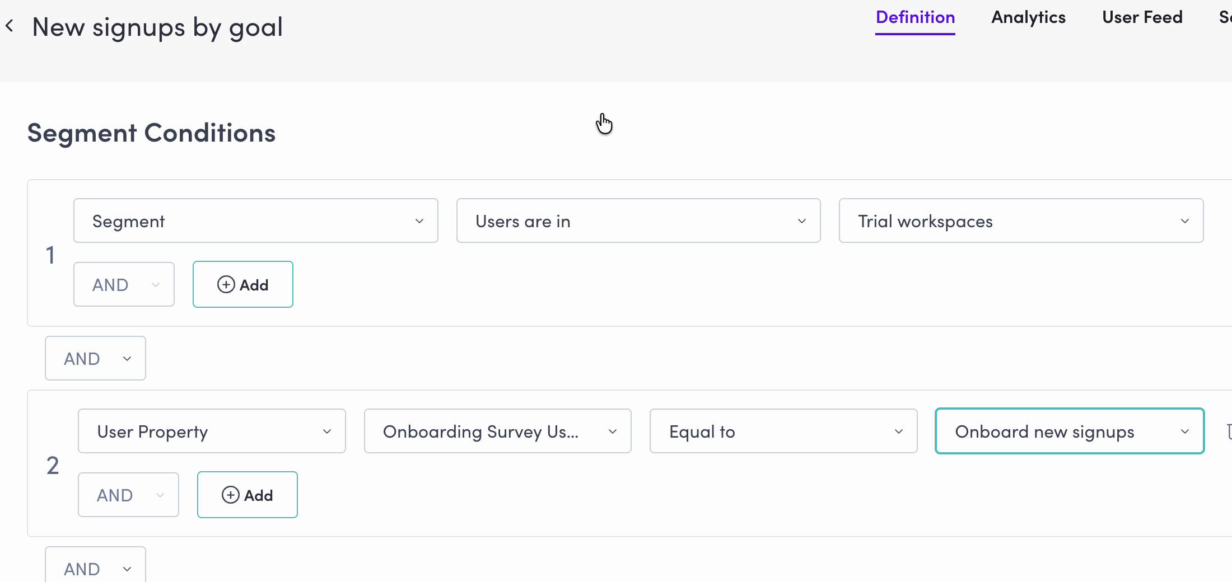
Task: Click the Segment Conditions heading
Action: click(151, 133)
